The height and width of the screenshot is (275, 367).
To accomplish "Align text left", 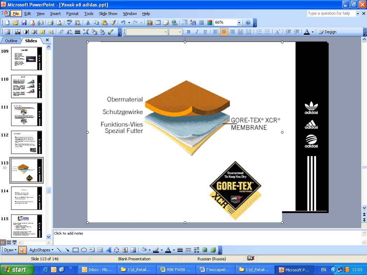I will [x=216, y=32].
